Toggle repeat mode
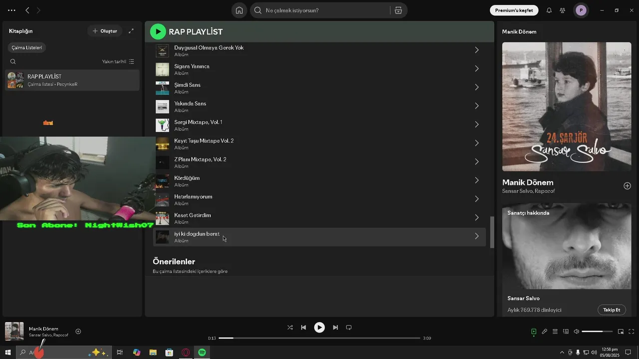 coord(349,328)
